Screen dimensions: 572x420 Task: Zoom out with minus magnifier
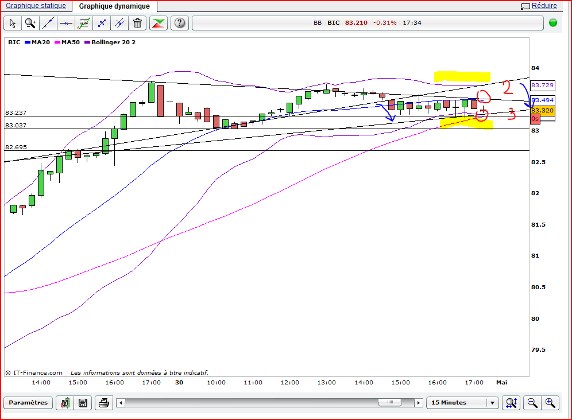tap(532, 403)
